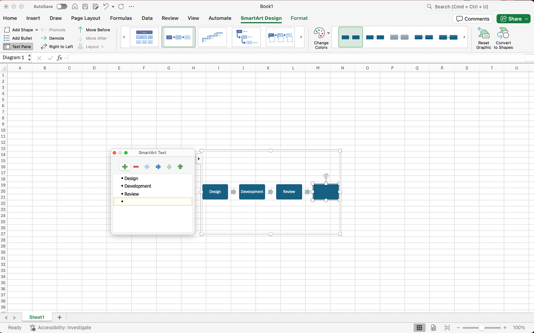Open Change Colors gallery
Screen dimensions: 534x333
click(321, 37)
